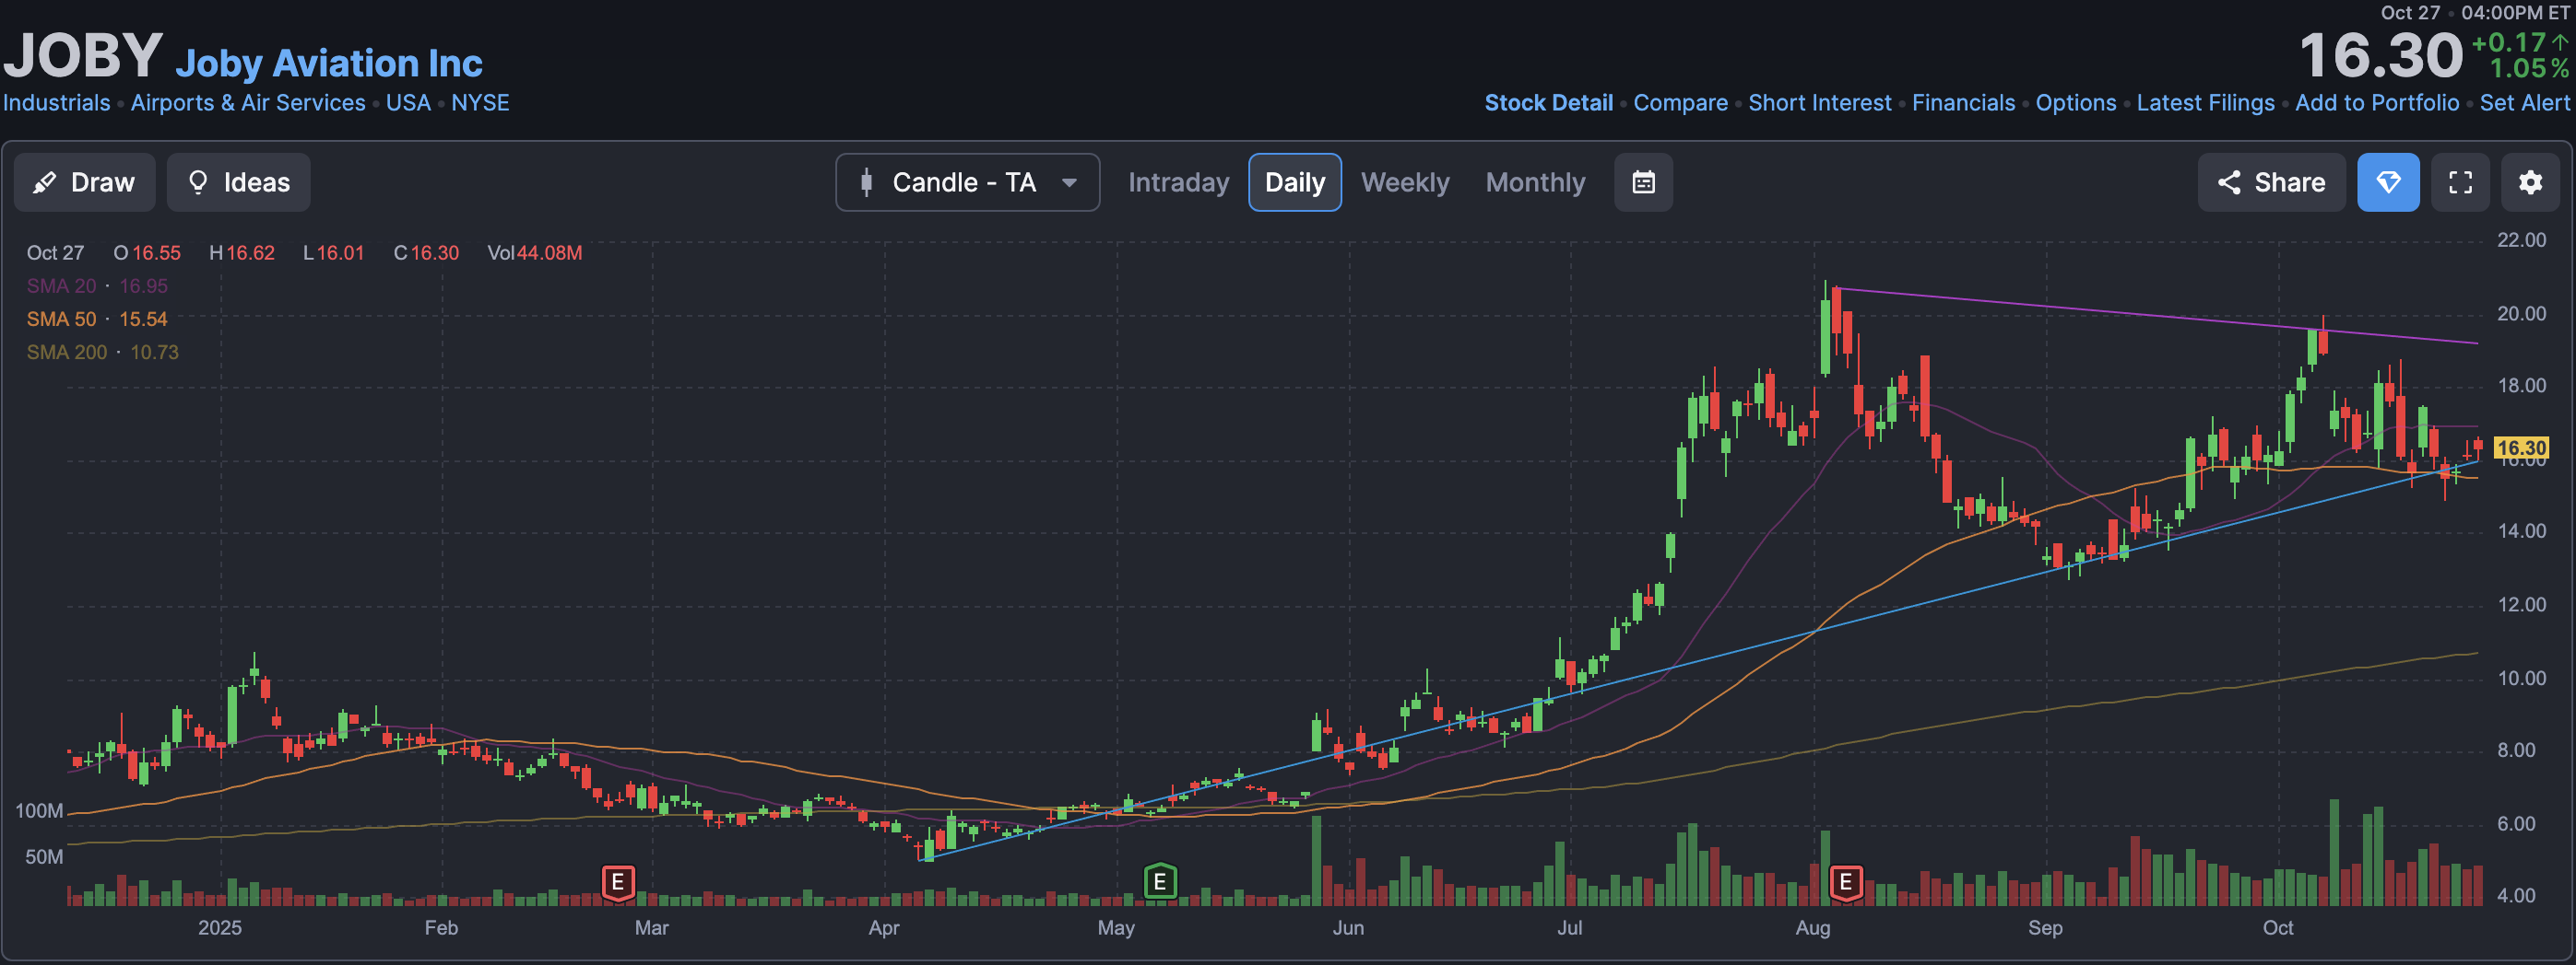Image resolution: width=2576 pixels, height=965 pixels.
Task: Click the Oct label on time axis
Action: tap(2277, 927)
